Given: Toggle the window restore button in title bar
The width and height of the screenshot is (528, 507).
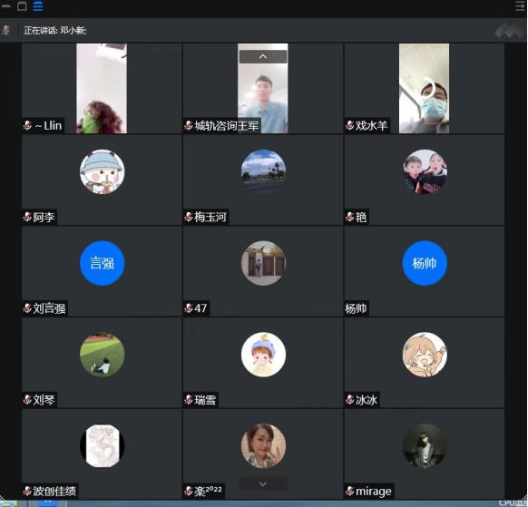Looking at the screenshot, I should coord(22,6).
